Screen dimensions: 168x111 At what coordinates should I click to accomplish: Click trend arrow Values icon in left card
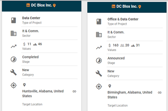coord(14,46)
